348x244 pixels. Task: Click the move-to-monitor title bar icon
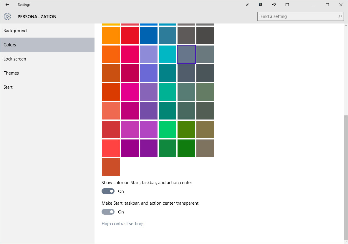274,5
